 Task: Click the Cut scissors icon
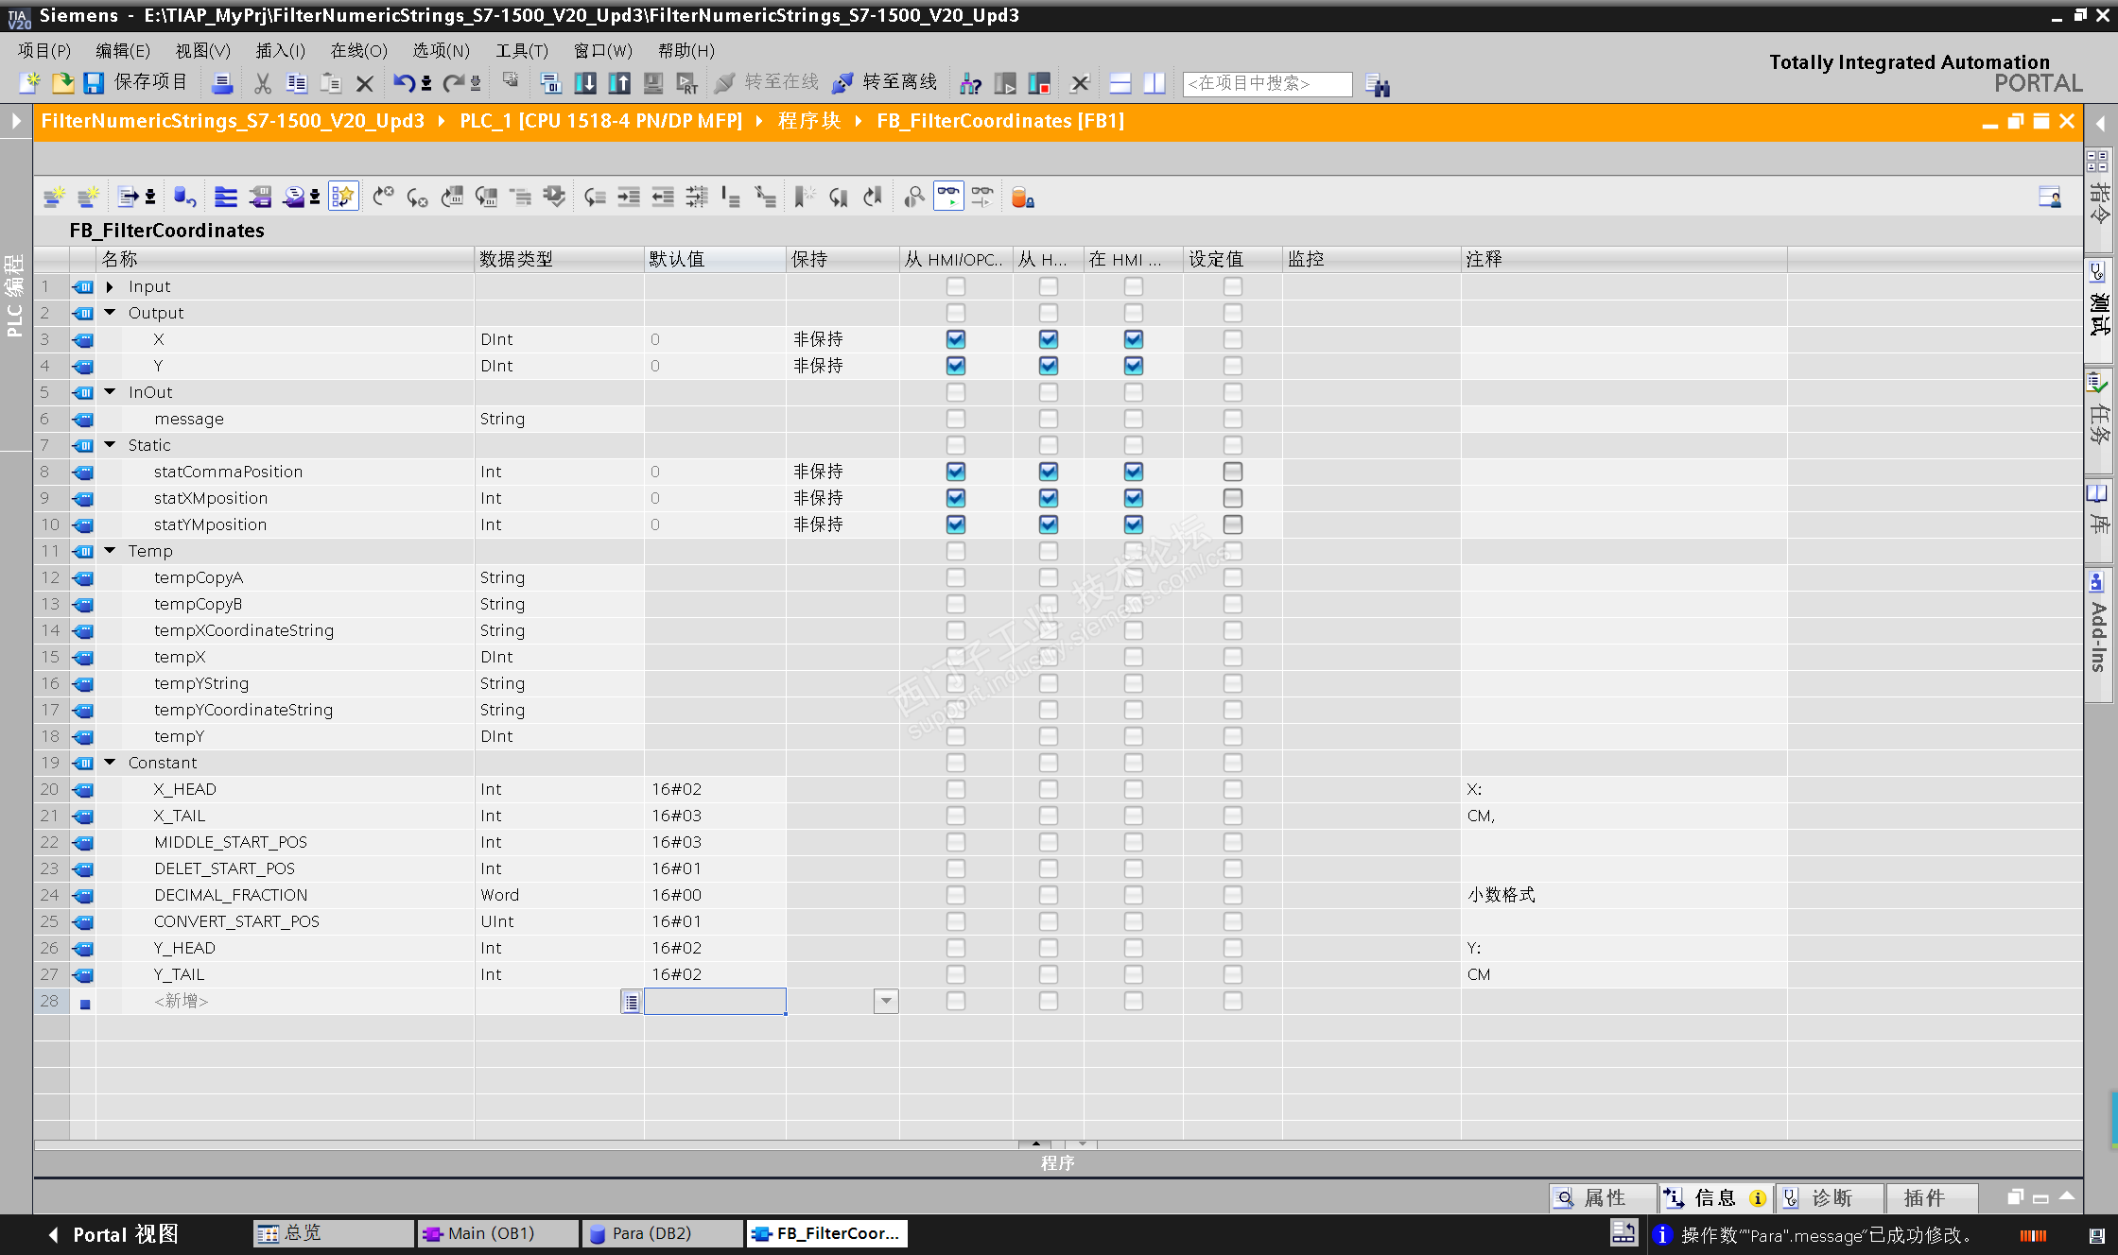263,83
